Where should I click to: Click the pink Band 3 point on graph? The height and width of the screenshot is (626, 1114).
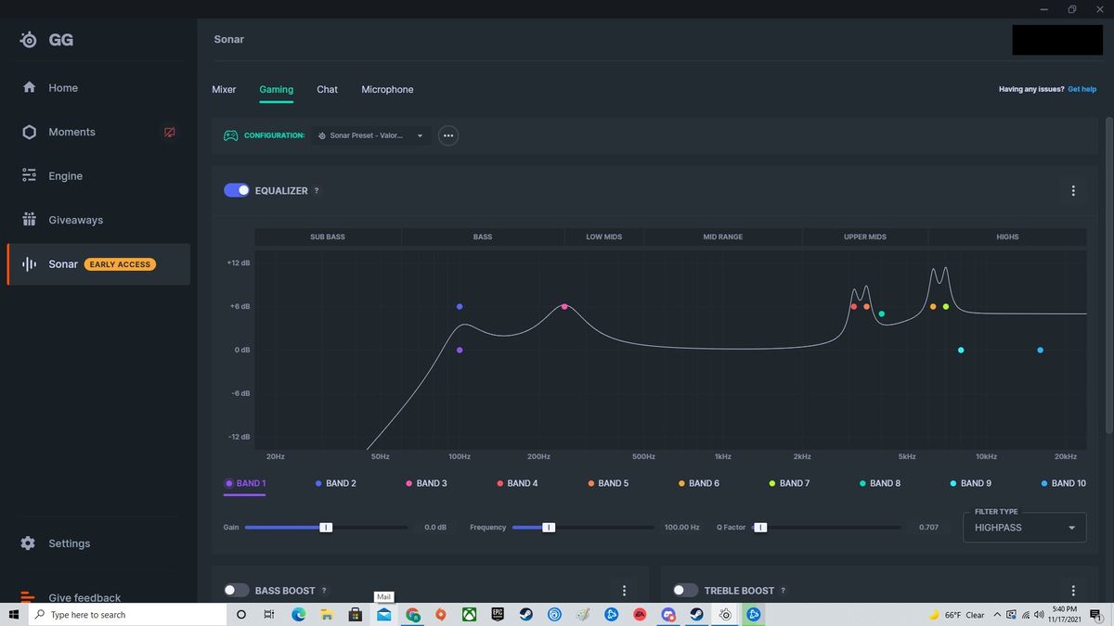click(x=564, y=307)
